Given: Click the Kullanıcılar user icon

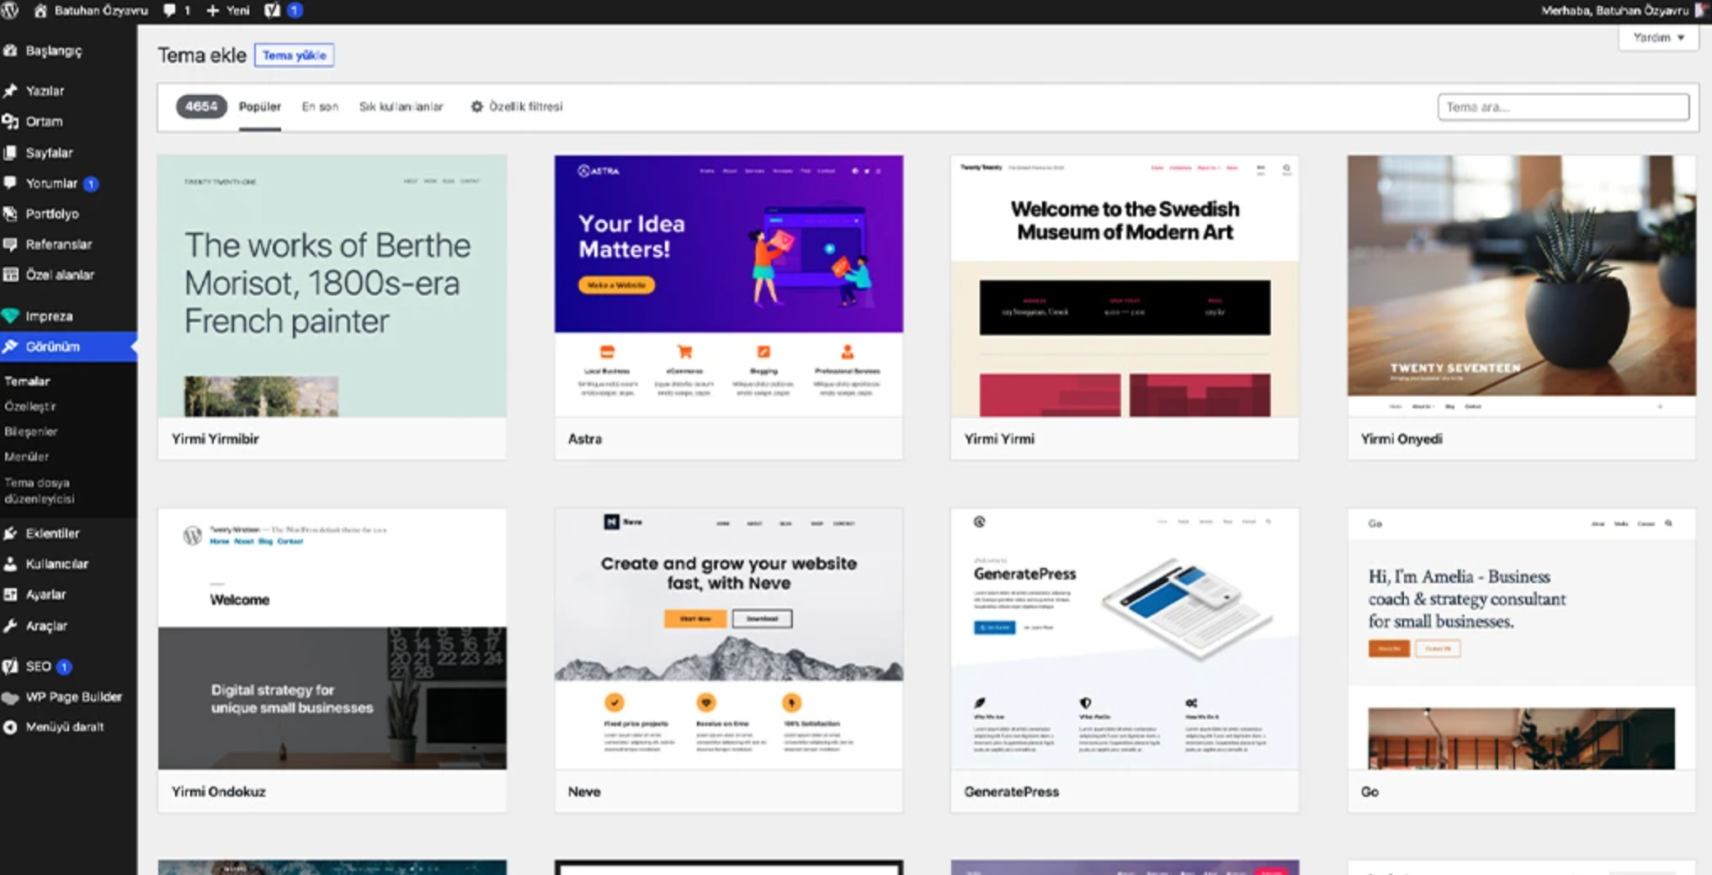Looking at the screenshot, I should pyautogui.click(x=10, y=565).
